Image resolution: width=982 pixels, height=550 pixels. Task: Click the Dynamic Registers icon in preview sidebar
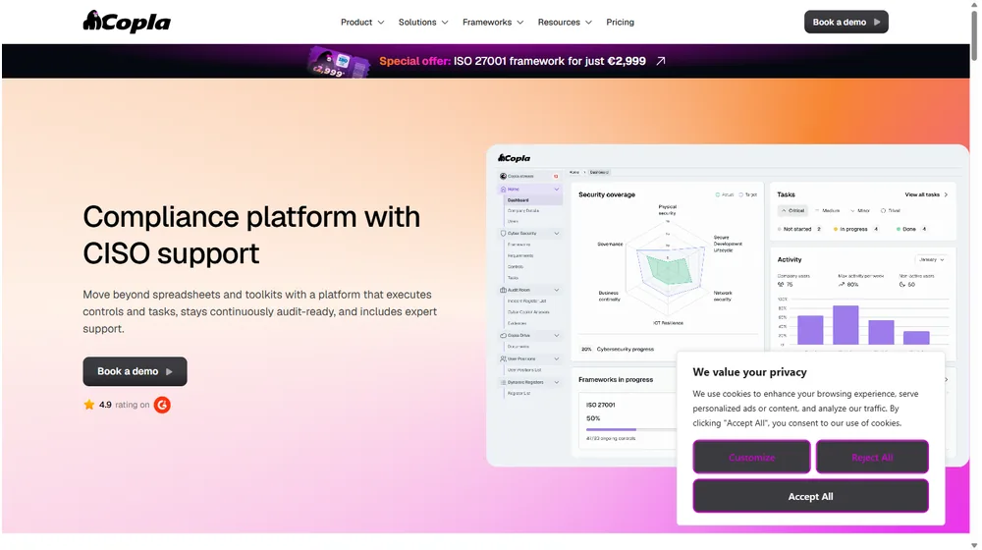pyautogui.click(x=503, y=382)
